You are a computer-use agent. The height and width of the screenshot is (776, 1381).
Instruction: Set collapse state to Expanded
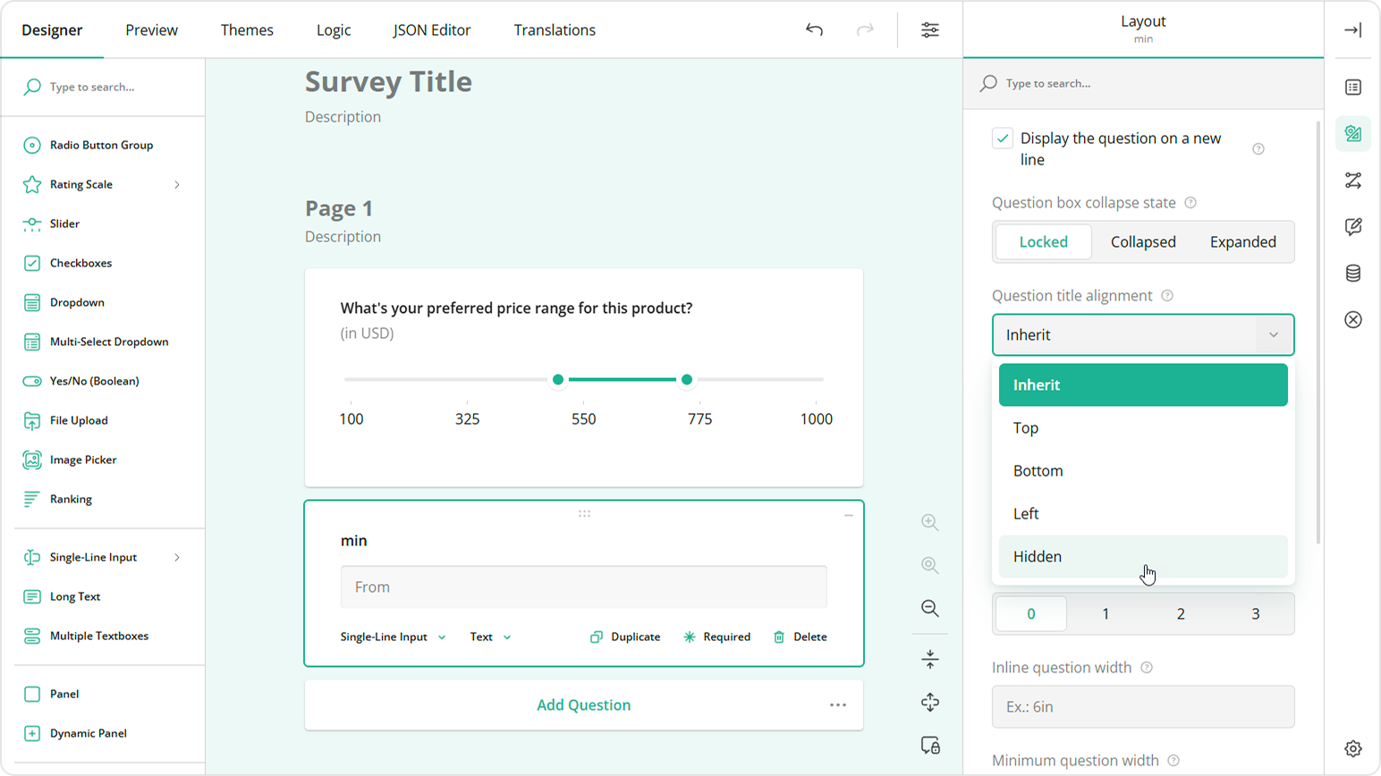point(1242,242)
